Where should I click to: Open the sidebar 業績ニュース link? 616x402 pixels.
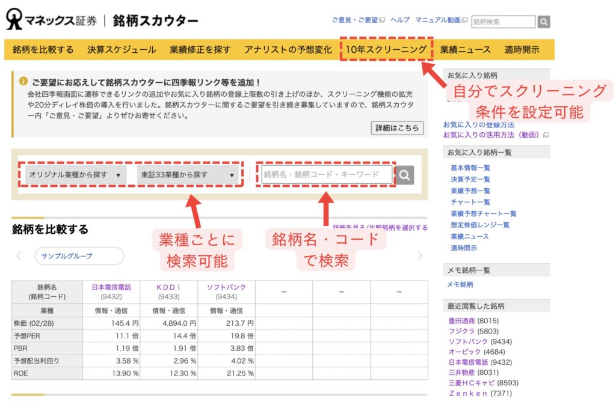coord(469,236)
